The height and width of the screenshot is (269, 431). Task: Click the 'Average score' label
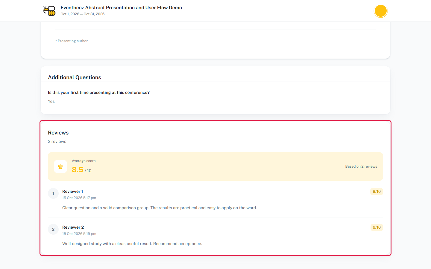point(84,161)
